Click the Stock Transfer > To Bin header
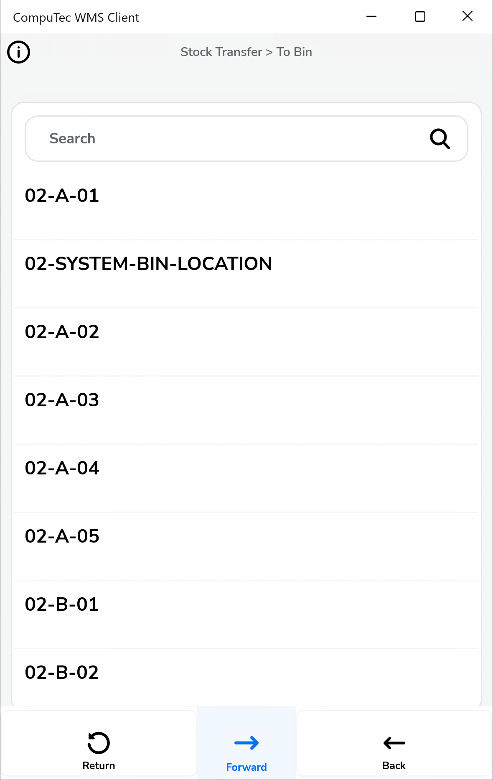Screen dimensions: 493x780 coord(246,52)
